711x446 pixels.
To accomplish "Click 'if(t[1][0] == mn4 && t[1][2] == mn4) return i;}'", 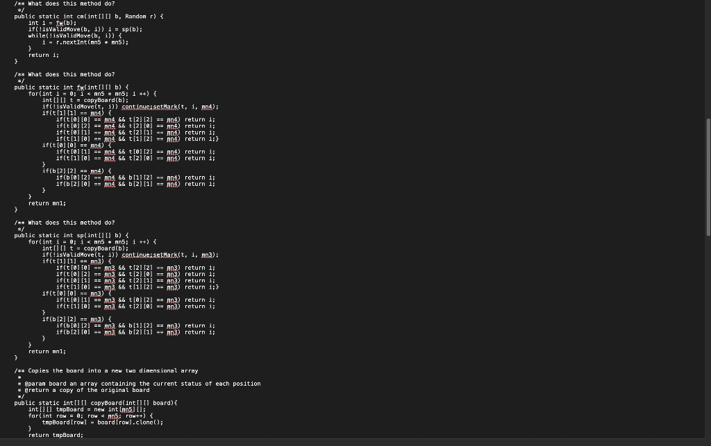I will tap(137, 139).
